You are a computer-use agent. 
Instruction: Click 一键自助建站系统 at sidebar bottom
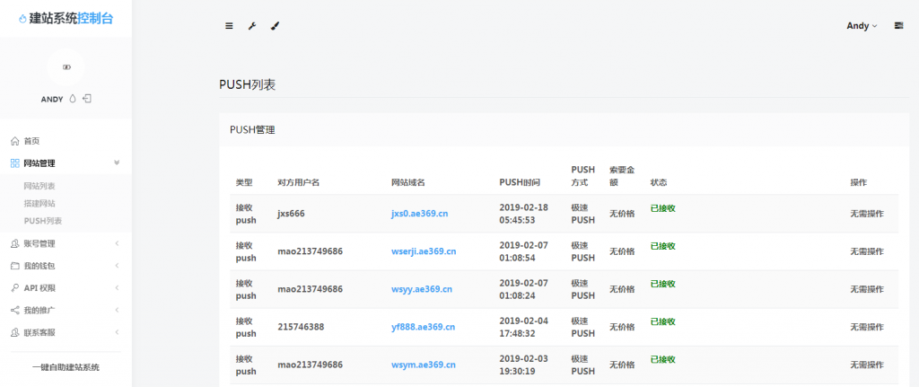point(66,367)
